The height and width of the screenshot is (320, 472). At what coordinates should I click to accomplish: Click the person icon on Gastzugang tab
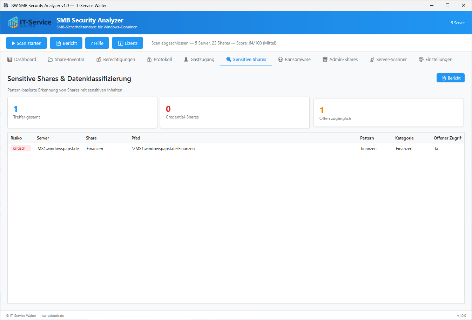pyautogui.click(x=186, y=60)
